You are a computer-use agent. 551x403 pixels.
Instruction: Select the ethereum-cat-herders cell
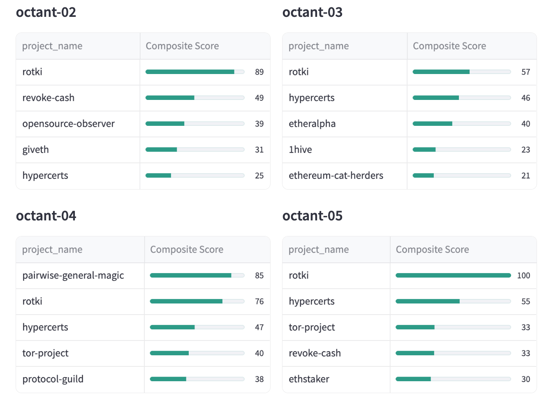(x=336, y=176)
